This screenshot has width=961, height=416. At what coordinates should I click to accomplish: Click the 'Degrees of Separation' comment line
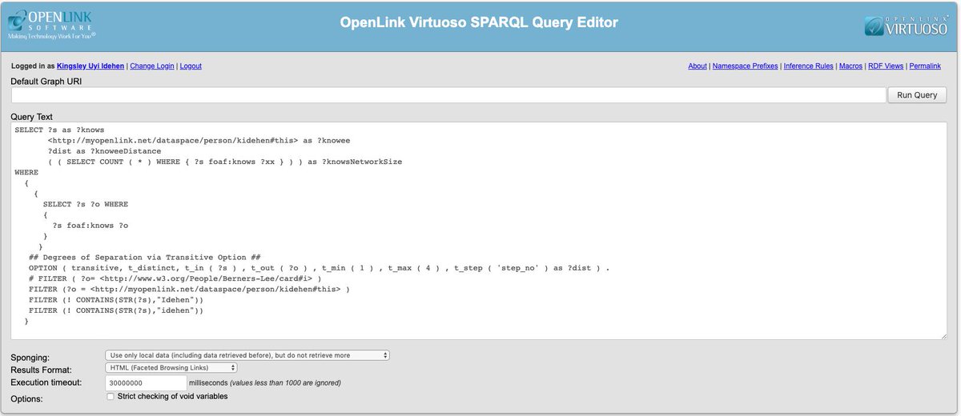tap(144, 257)
